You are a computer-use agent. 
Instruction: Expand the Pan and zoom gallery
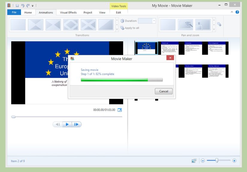click(x=214, y=29)
